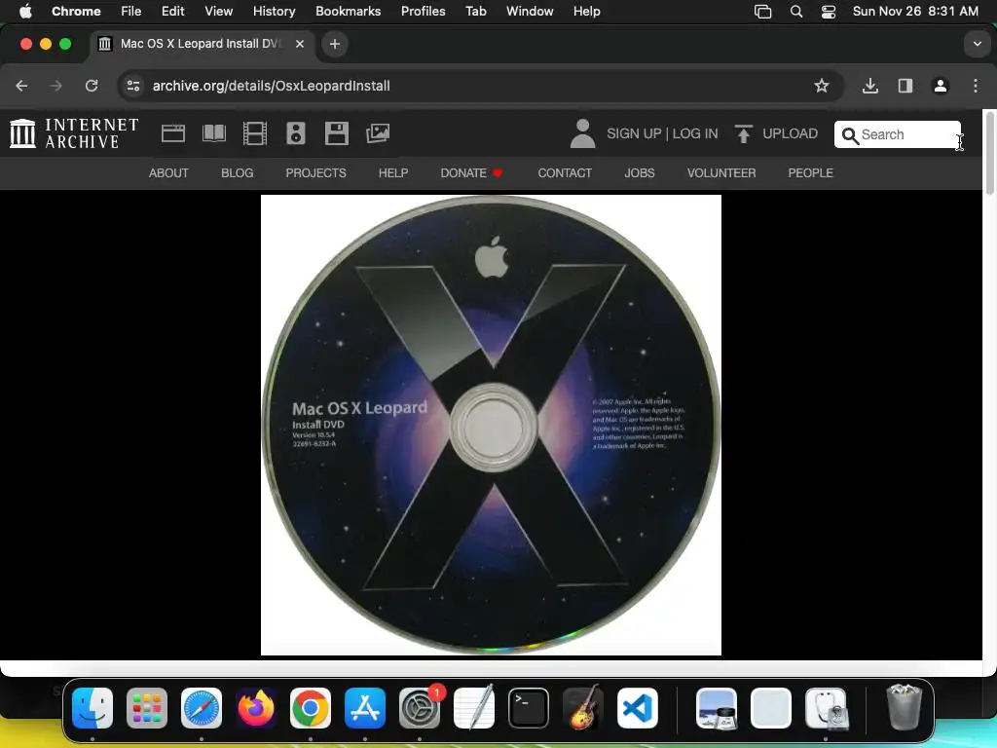Open Chrome's three-dot menu

pyautogui.click(x=976, y=86)
